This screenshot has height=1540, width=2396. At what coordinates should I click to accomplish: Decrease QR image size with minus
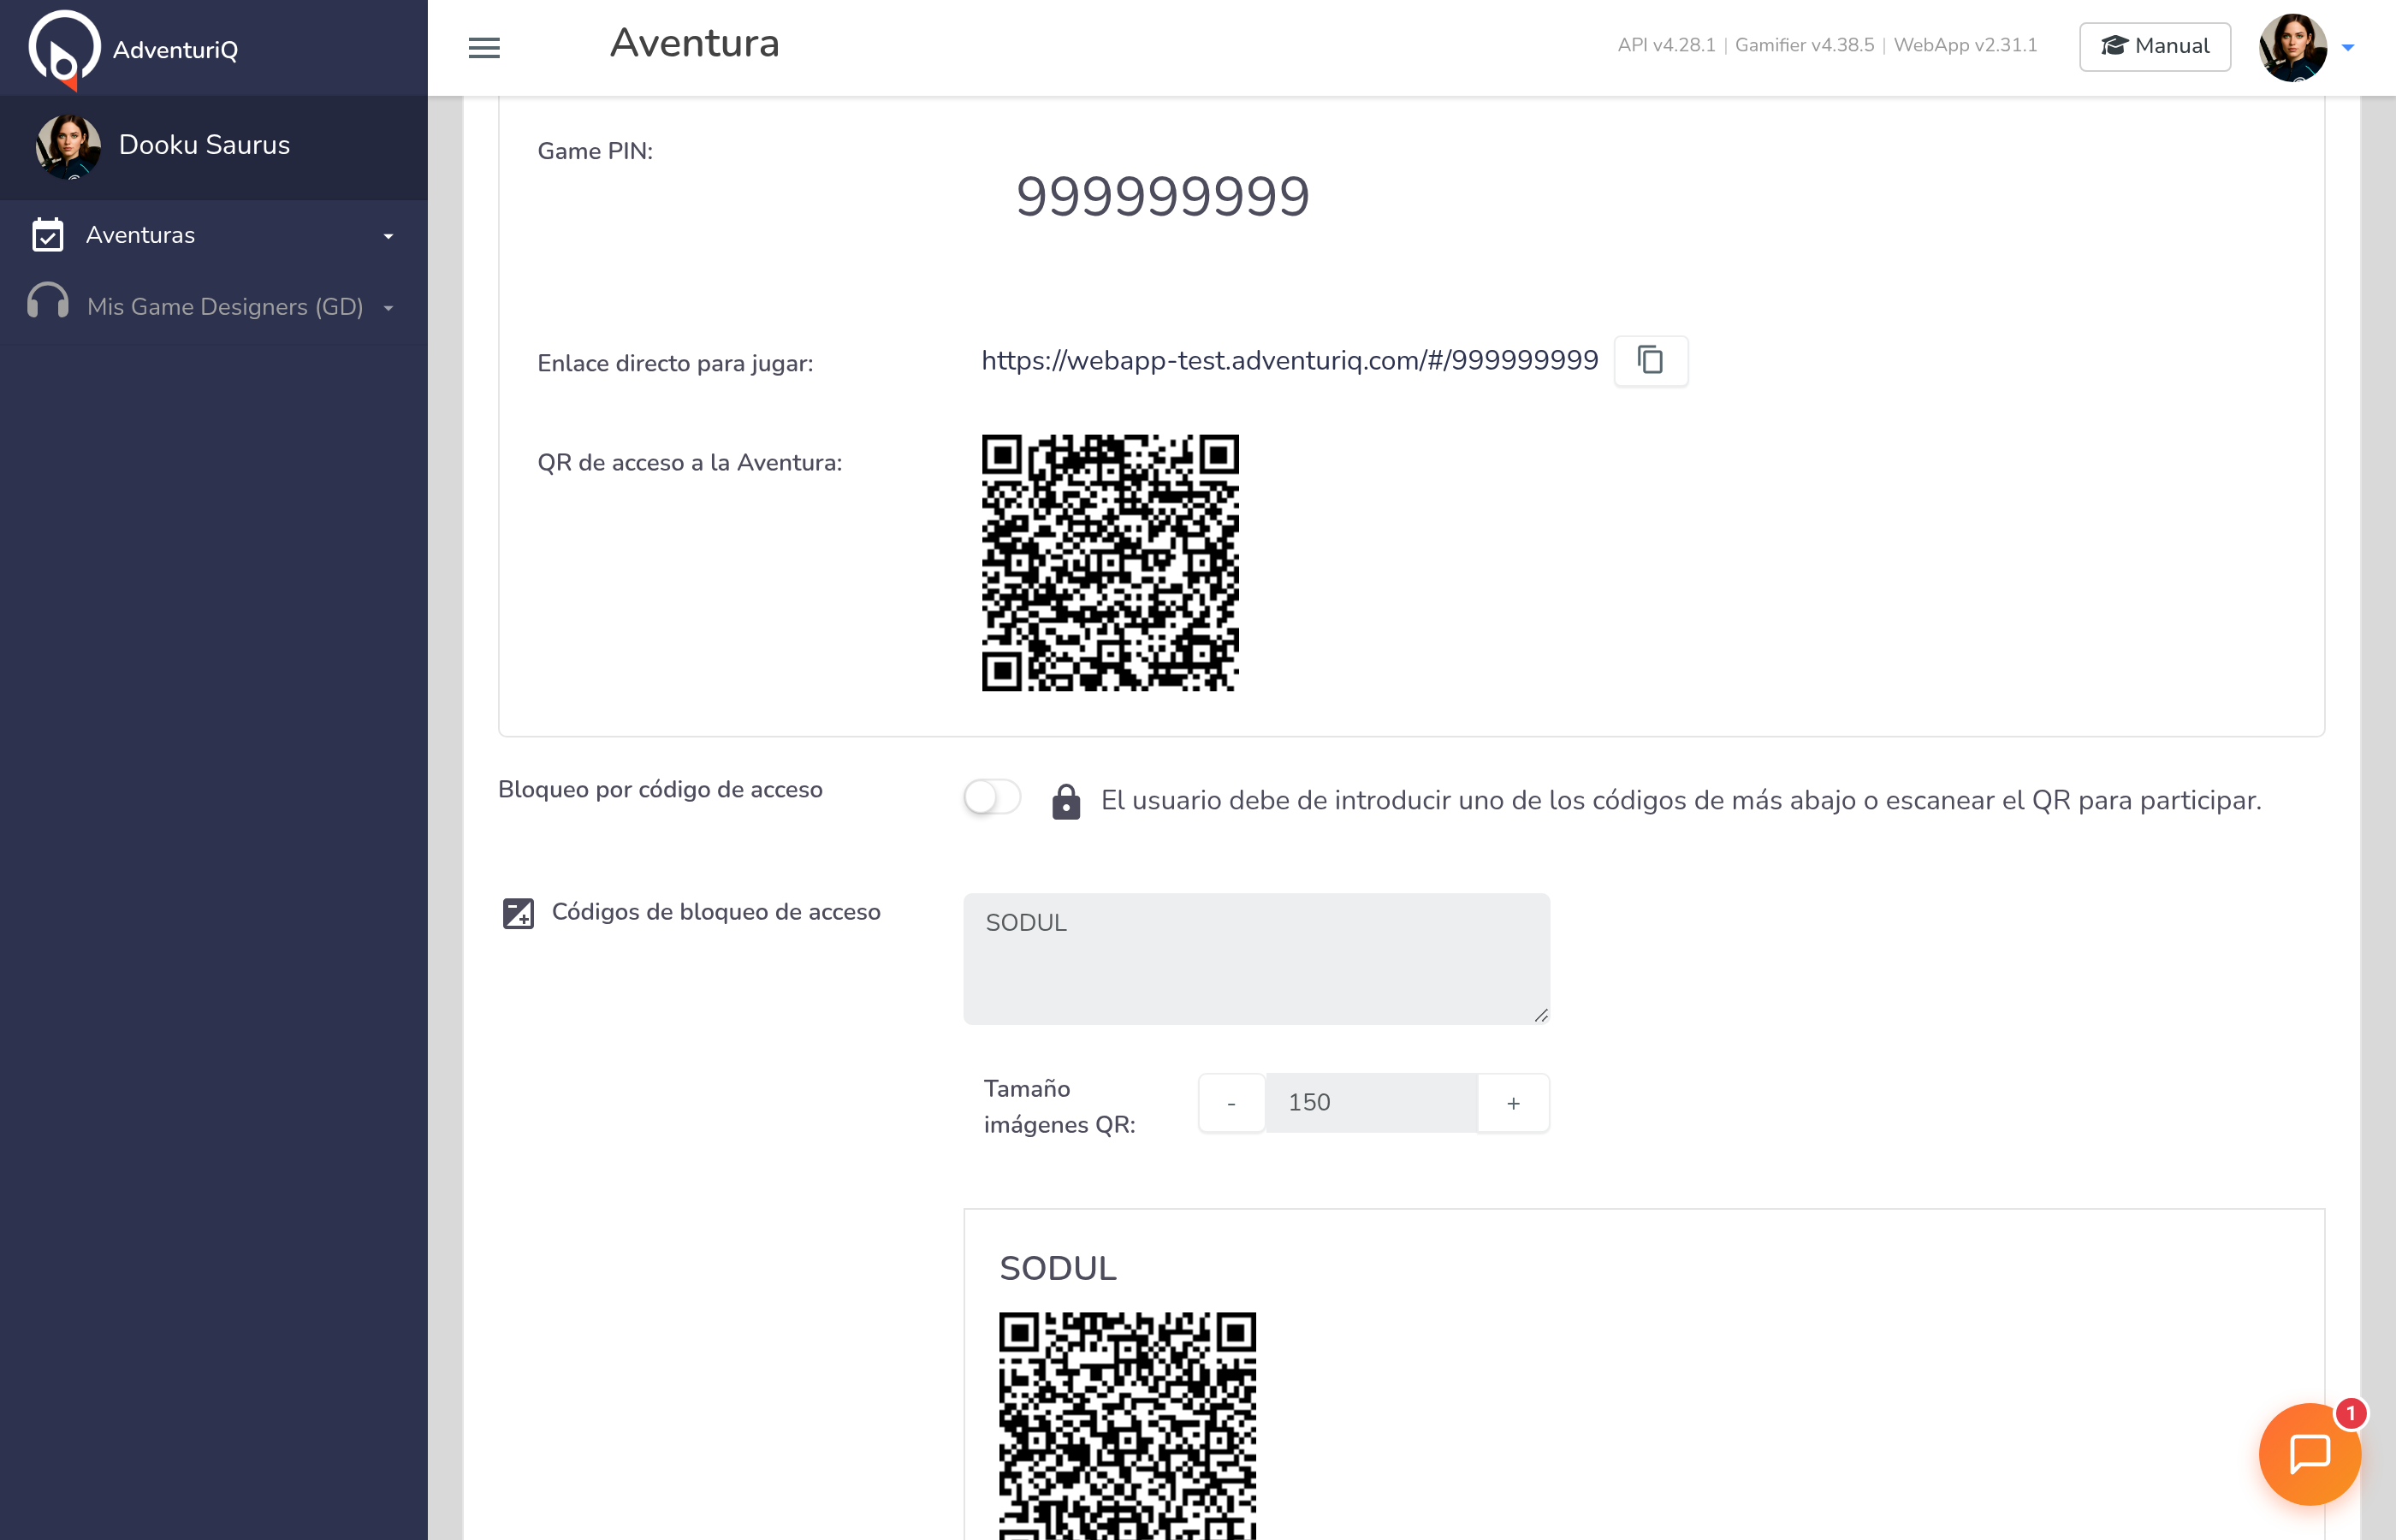tap(1231, 1103)
